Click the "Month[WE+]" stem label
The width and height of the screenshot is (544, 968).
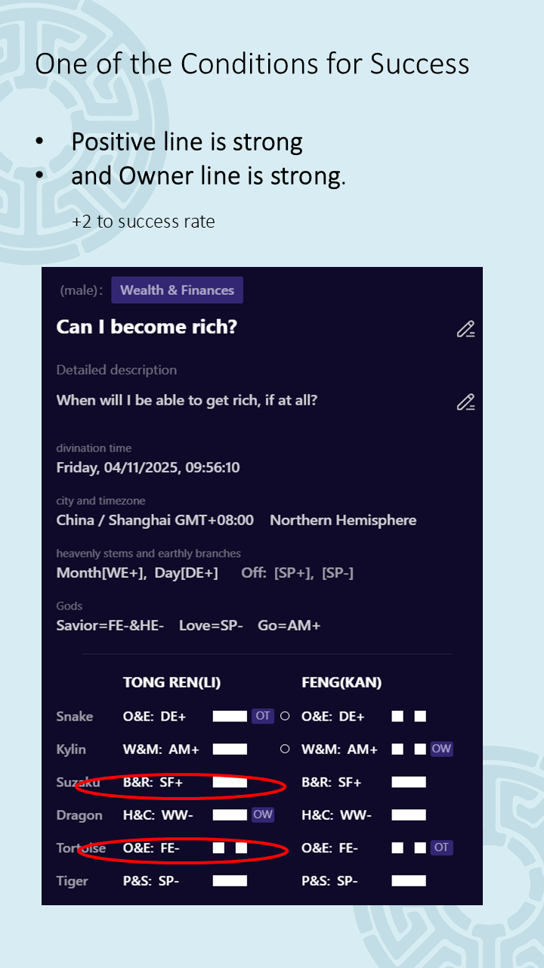pos(100,572)
